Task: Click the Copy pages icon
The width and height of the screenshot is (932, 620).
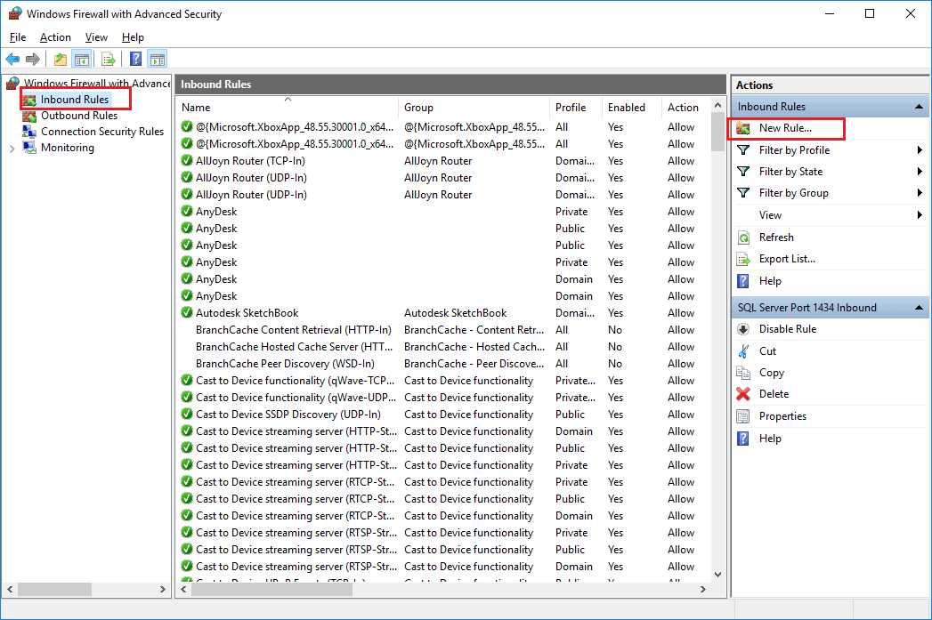Action: point(743,373)
